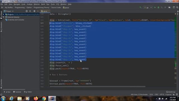
Task: Click the clock in system tray
Action: pyautogui.click(x=173, y=98)
